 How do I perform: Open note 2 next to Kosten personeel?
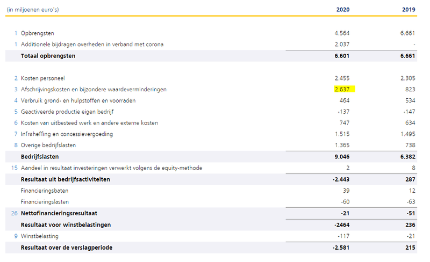click(x=16, y=78)
